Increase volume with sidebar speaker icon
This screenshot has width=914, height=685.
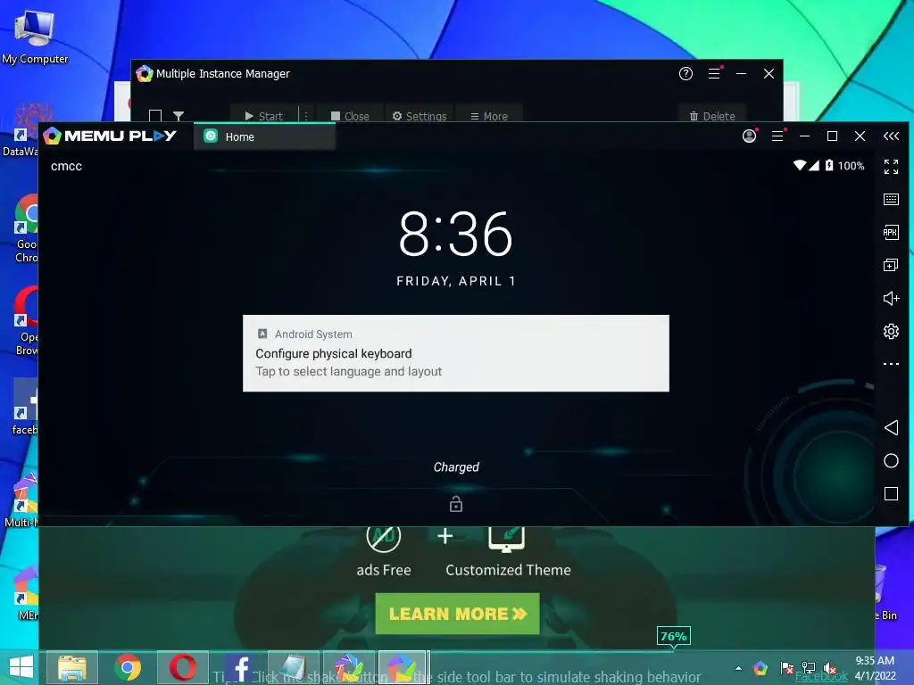(891, 298)
